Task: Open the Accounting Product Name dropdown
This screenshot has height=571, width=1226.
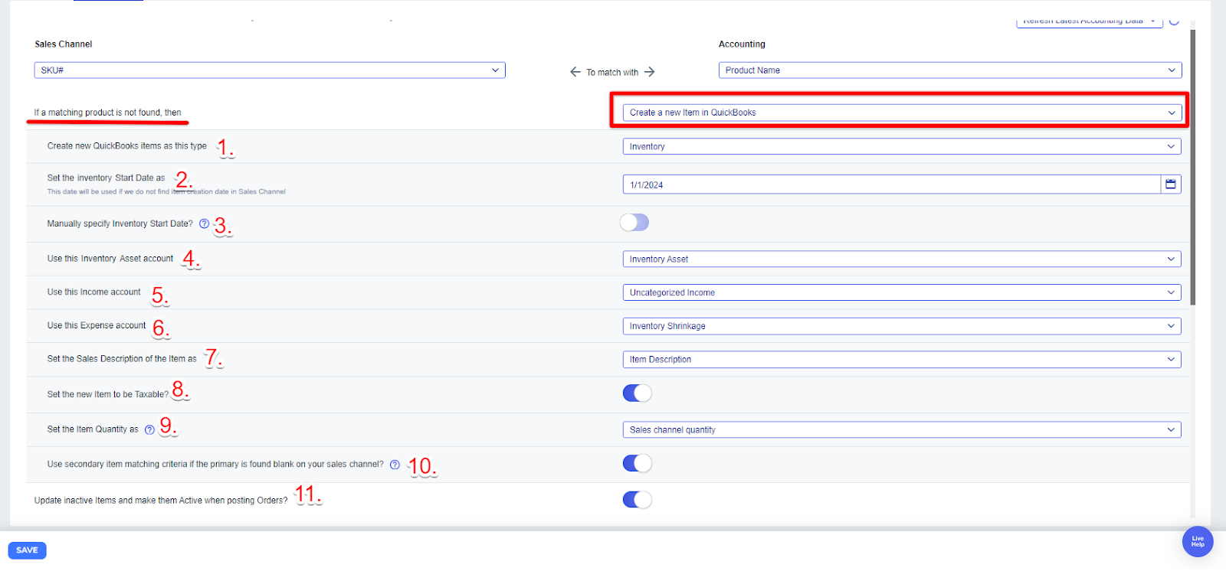Action: pos(950,70)
